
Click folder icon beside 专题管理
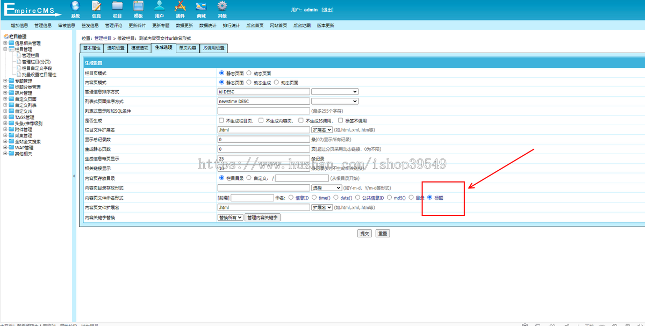click(x=11, y=81)
